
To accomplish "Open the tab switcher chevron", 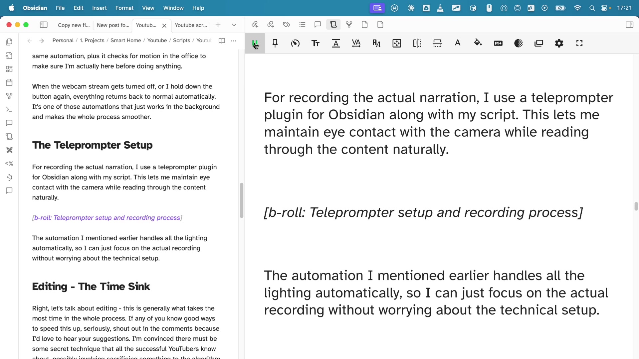I will pos(235,25).
